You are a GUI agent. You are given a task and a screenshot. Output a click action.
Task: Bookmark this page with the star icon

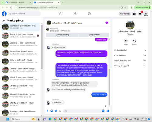coord(126,8)
